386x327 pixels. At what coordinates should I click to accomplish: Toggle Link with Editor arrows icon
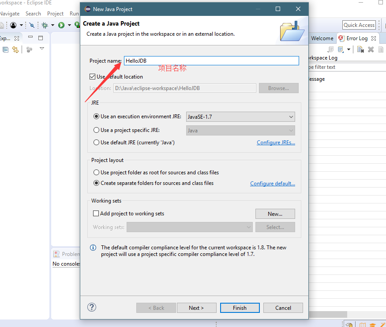(15, 50)
